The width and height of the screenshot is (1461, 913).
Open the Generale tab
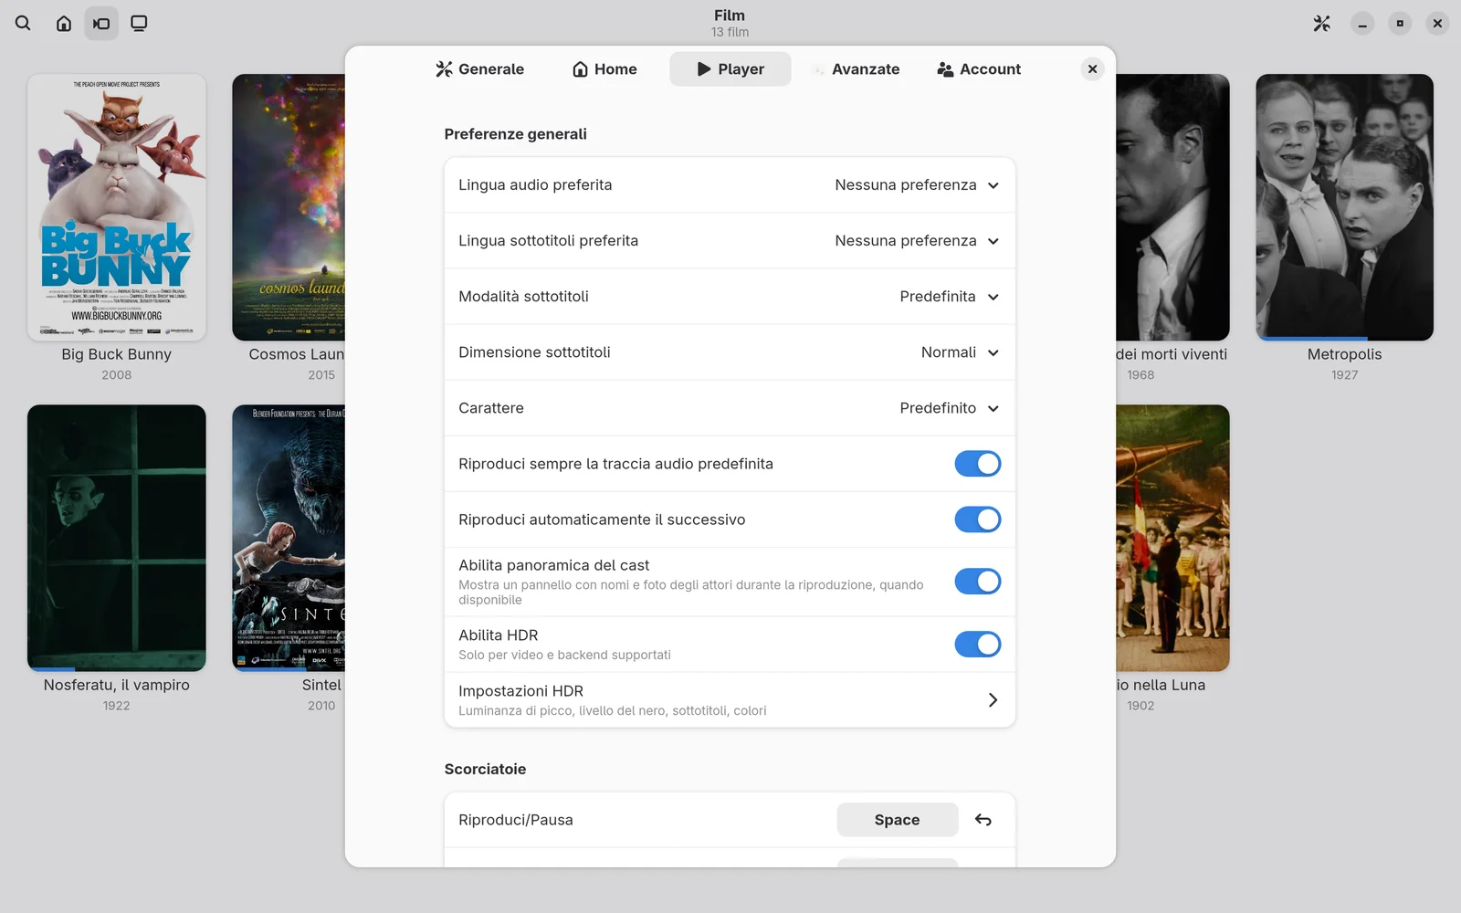pos(480,69)
